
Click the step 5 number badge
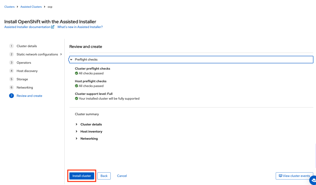[x=11, y=79]
